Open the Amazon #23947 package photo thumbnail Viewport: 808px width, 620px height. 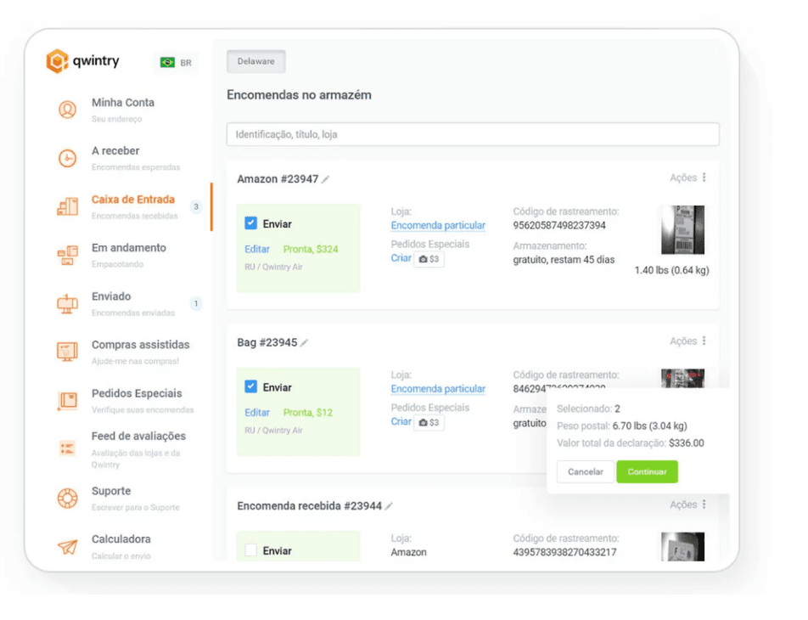(682, 229)
